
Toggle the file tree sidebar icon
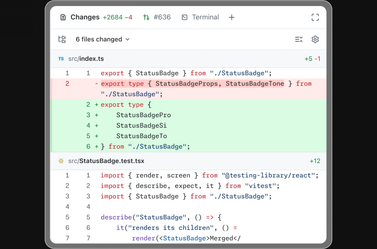pyautogui.click(x=62, y=39)
